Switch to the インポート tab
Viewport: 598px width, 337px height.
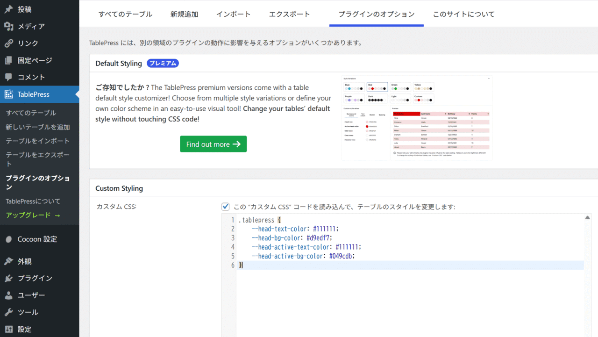click(233, 14)
